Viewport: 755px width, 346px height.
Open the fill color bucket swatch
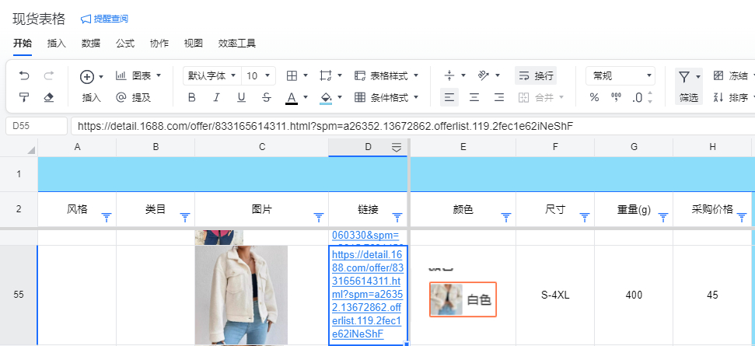coord(327,97)
